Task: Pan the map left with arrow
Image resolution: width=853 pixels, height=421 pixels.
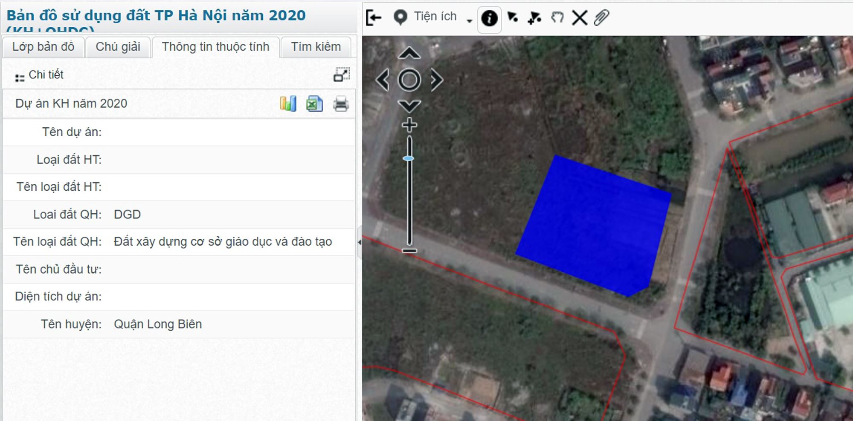Action: pyautogui.click(x=383, y=80)
